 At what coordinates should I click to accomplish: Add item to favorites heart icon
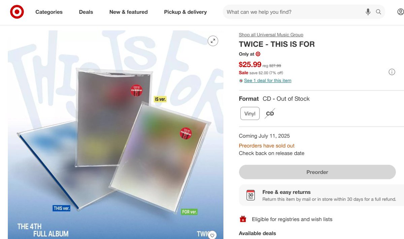(x=212, y=235)
